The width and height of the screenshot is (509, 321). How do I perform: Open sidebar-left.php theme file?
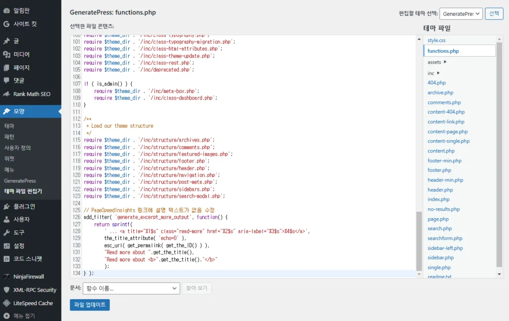click(x=445, y=248)
